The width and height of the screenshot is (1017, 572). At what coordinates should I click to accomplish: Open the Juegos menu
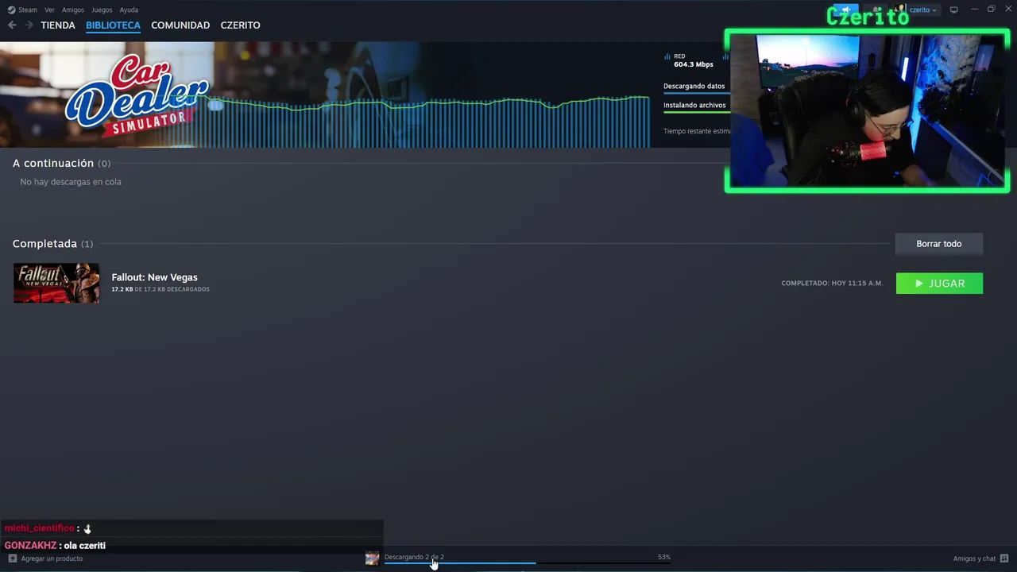(x=102, y=10)
